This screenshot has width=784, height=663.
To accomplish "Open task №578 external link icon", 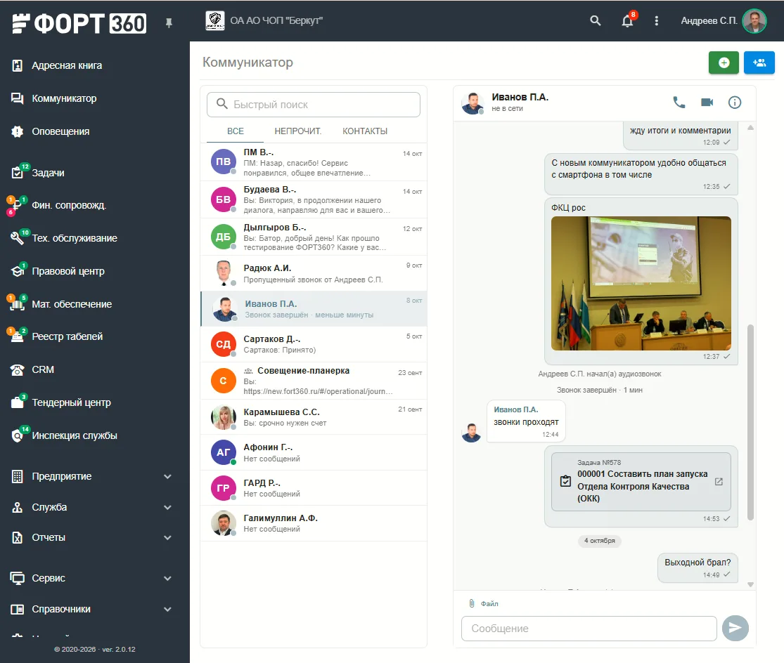I will coord(719,482).
